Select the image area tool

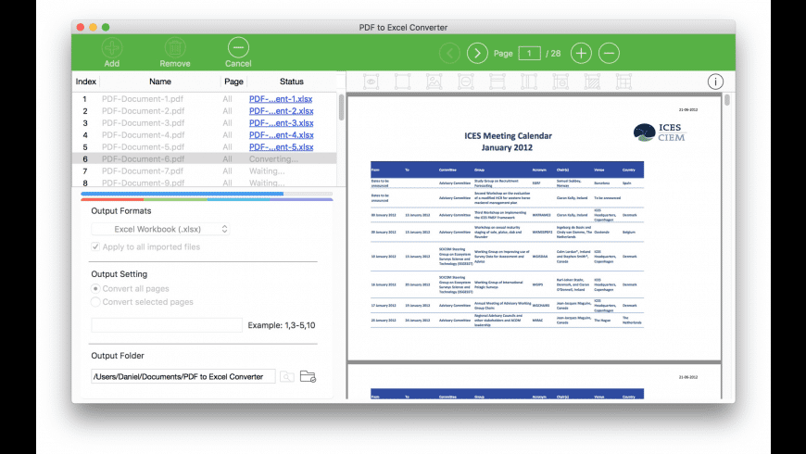pos(434,82)
